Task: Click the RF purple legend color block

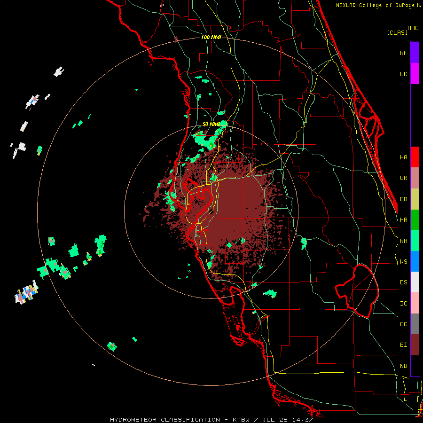Action: tap(415, 52)
